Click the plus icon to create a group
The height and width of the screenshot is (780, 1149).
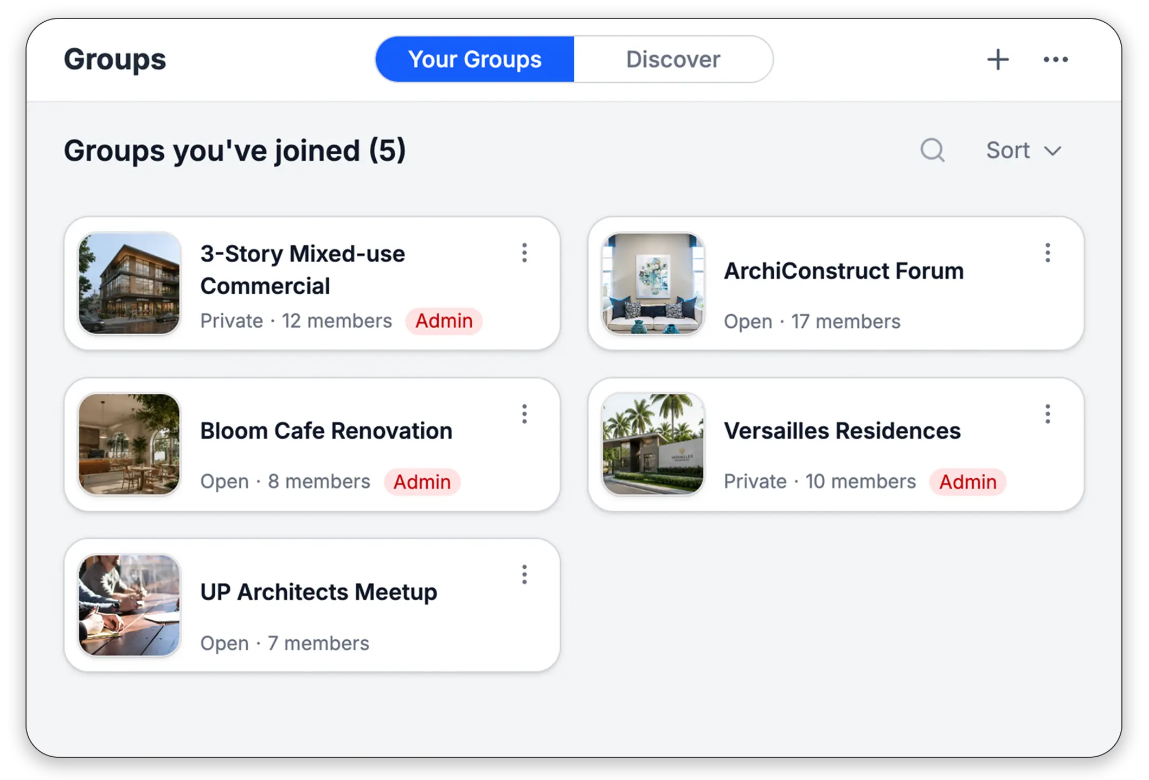pyautogui.click(x=997, y=60)
